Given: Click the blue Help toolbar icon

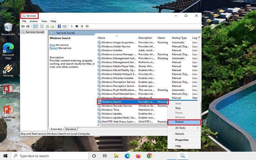Looking at the screenshot, I should point(59,26).
